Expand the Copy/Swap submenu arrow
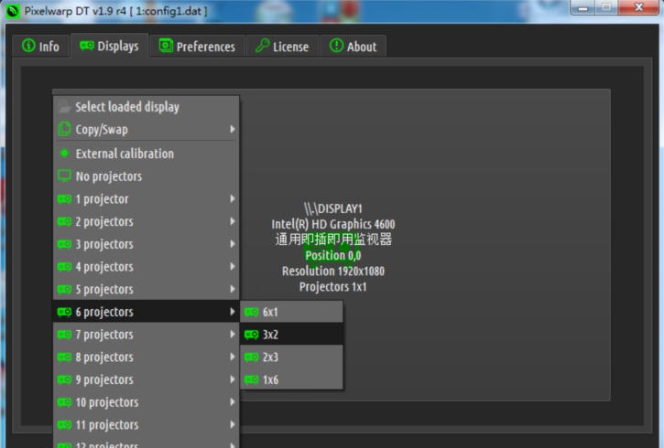Image resolution: width=664 pixels, height=448 pixels. coord(233,130)
